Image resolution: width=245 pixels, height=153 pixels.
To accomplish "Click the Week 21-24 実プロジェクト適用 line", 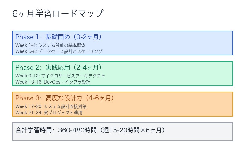I will [x=49, y=113].
